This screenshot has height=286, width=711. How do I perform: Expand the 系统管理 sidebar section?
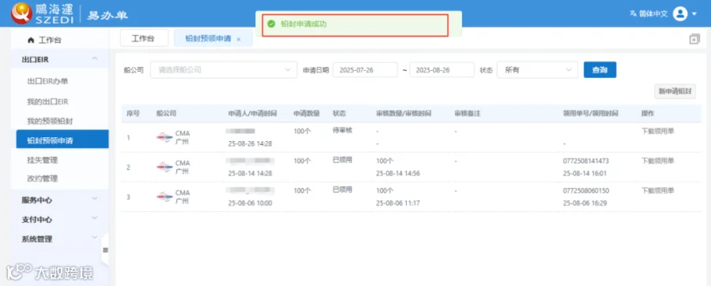59,239
